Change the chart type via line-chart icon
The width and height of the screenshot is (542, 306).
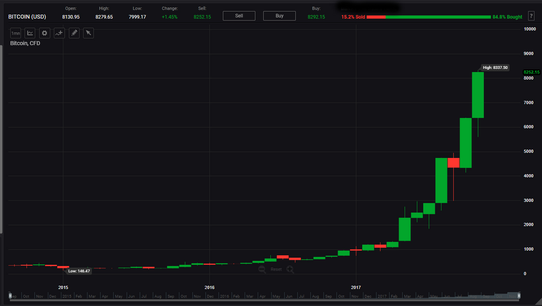[30, 33]
